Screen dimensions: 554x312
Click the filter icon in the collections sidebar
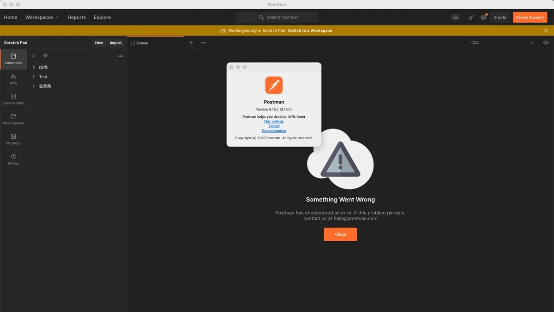45,56
